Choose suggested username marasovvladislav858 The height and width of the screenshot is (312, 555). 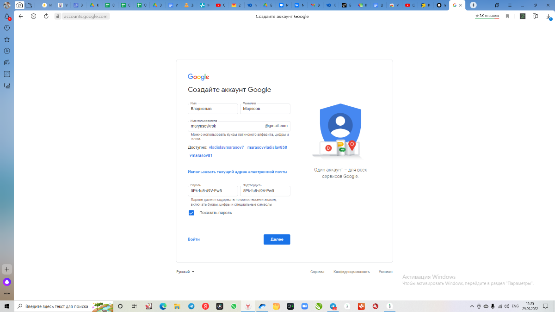(267, 147)
